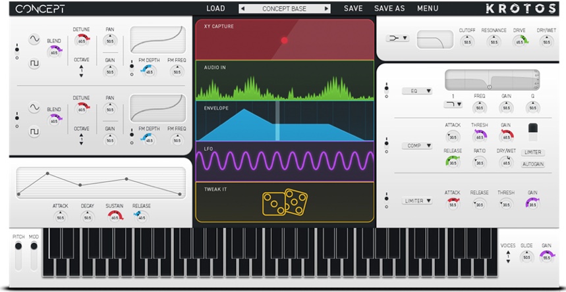Open the LIMITER effect slot dropdown
Screen dimensions: 566x292
point(417,201)
